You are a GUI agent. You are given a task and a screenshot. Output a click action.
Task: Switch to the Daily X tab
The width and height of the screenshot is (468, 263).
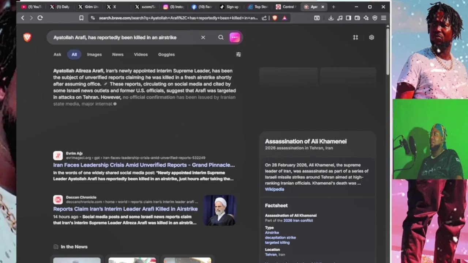[x=60, y=7]
